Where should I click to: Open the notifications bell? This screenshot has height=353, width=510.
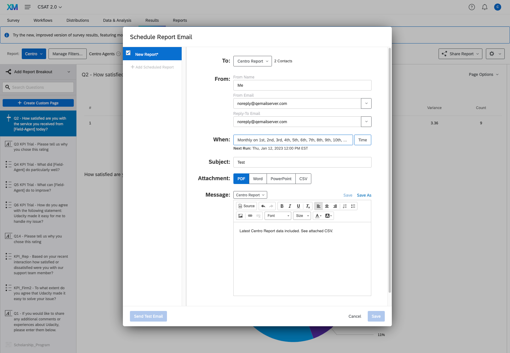coord(485,7)
